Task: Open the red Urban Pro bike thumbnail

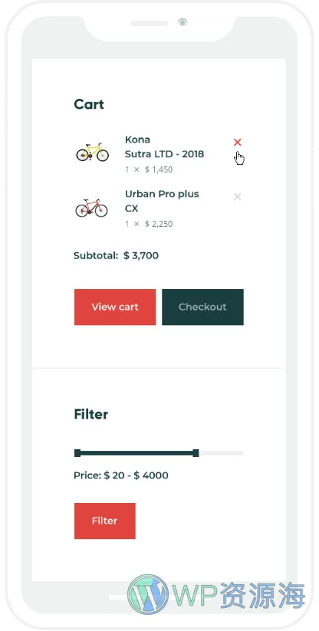Action: [x=92, y=207]
